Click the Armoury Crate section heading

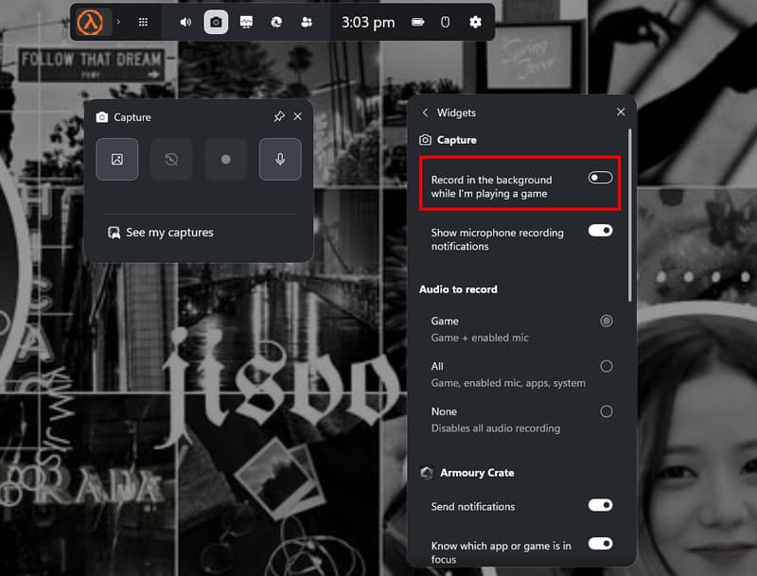477,473
